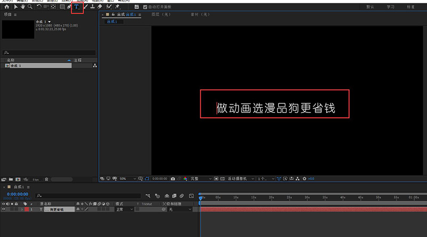Open the grid and guide options
The height and width of the screenshot is (237, 427).
tap(140, 178)
